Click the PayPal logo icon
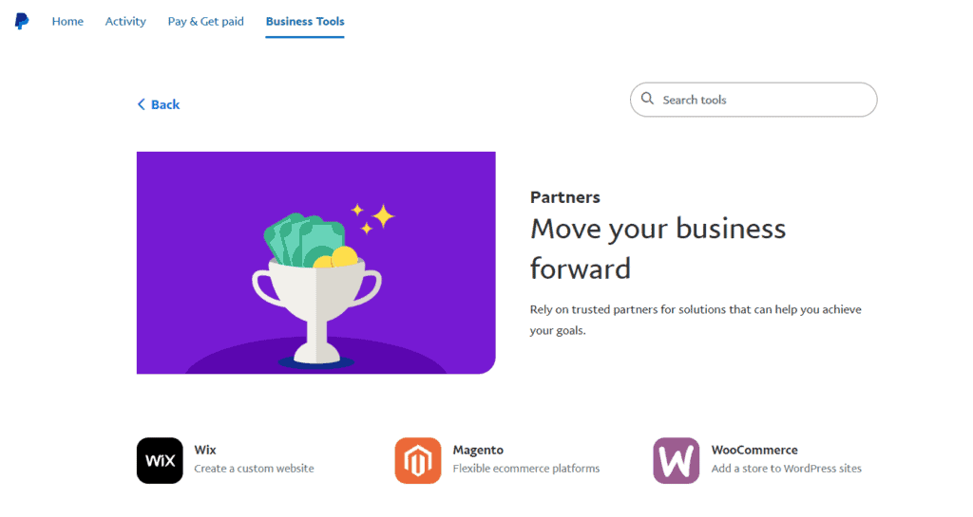 [x=22, y=21]
